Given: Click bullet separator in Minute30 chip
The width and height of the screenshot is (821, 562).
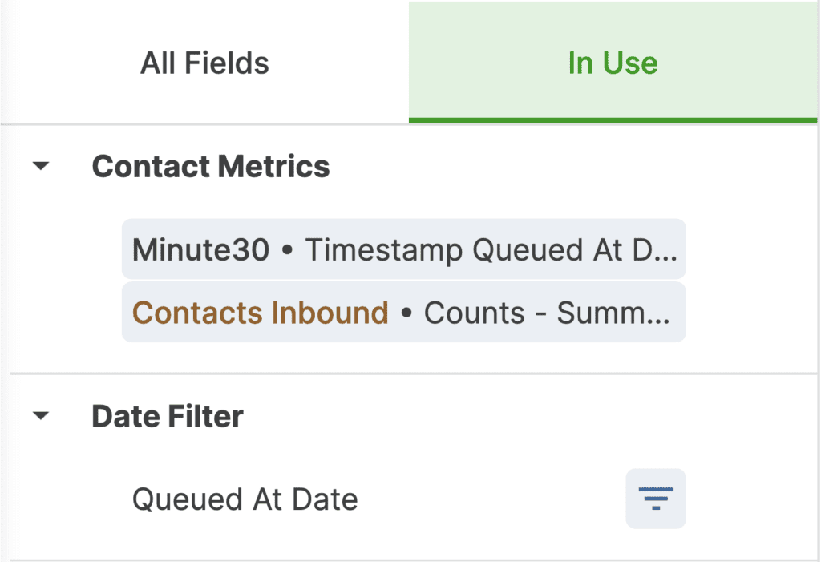Looking at the screenshot, I should tap(287, 250).
